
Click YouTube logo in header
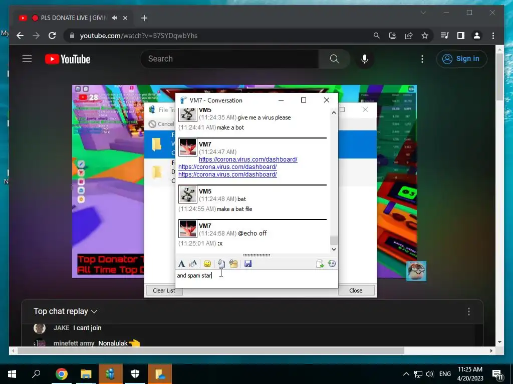click(x=68, y=59)
